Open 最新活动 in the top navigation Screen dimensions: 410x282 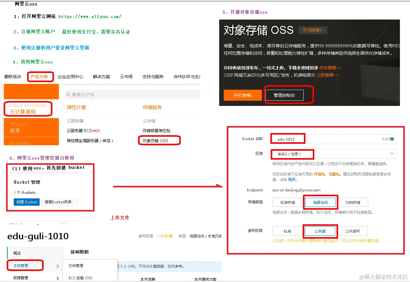(12, 77)
